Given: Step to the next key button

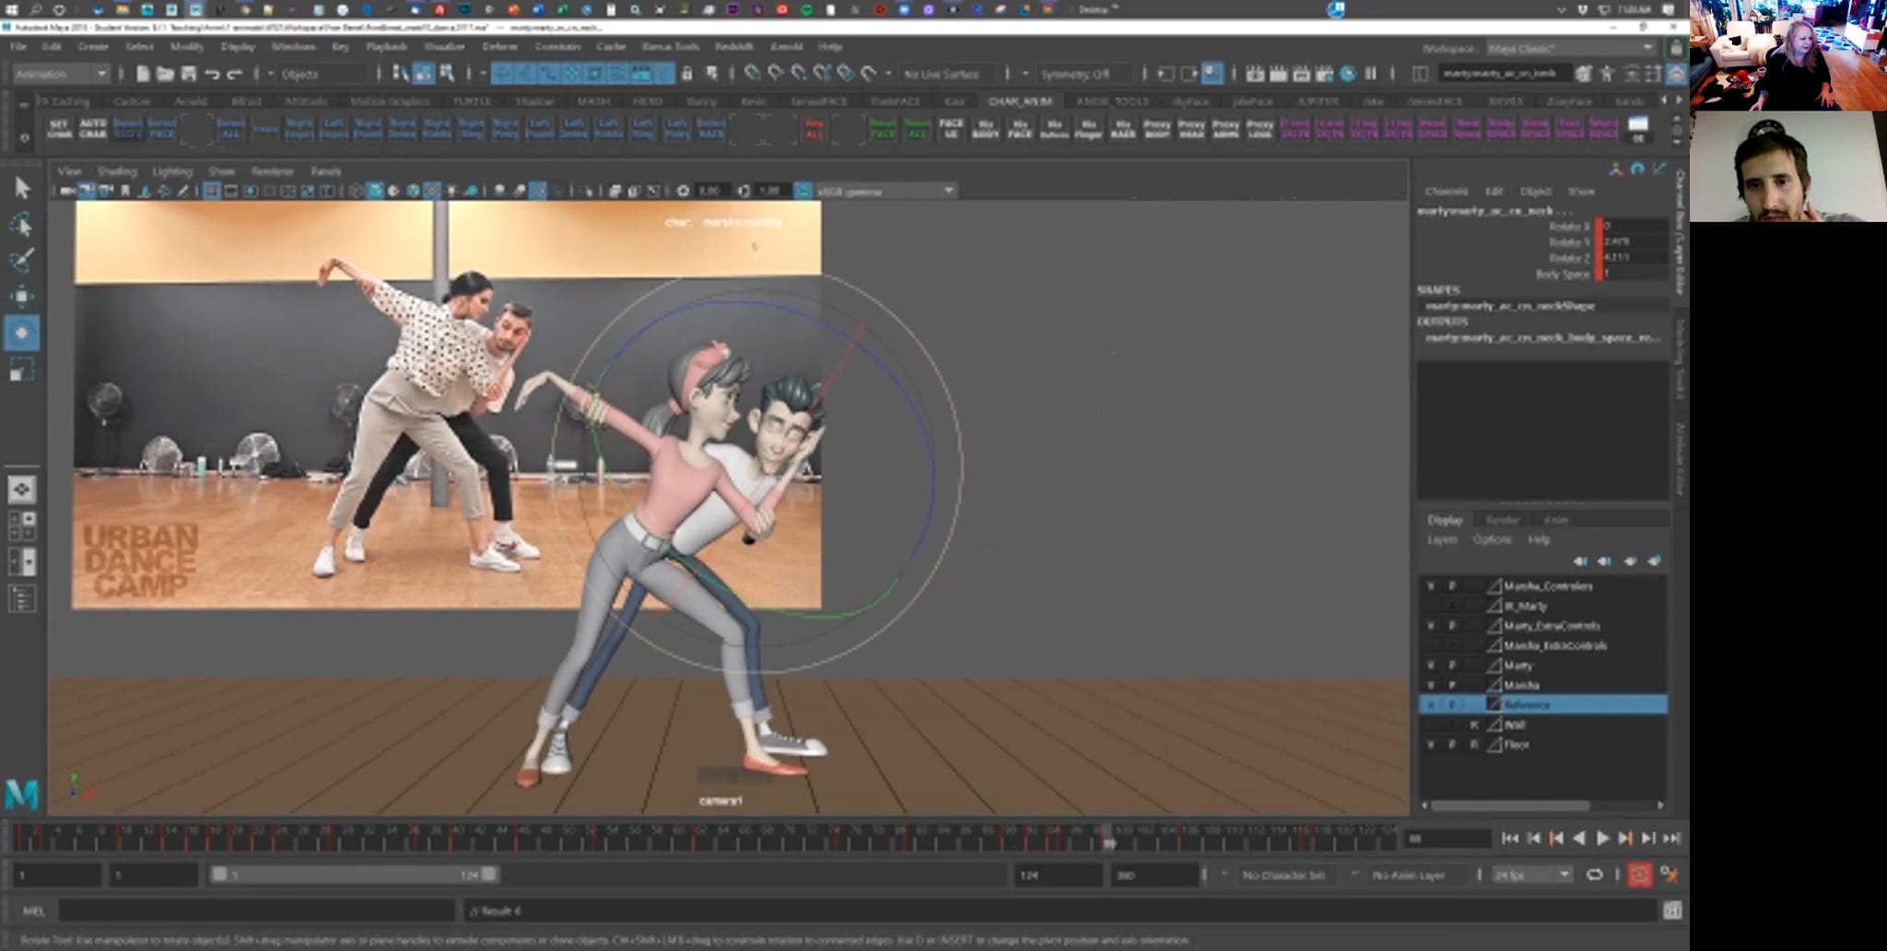Looking at the screenshot, I should click(1625, 838).
